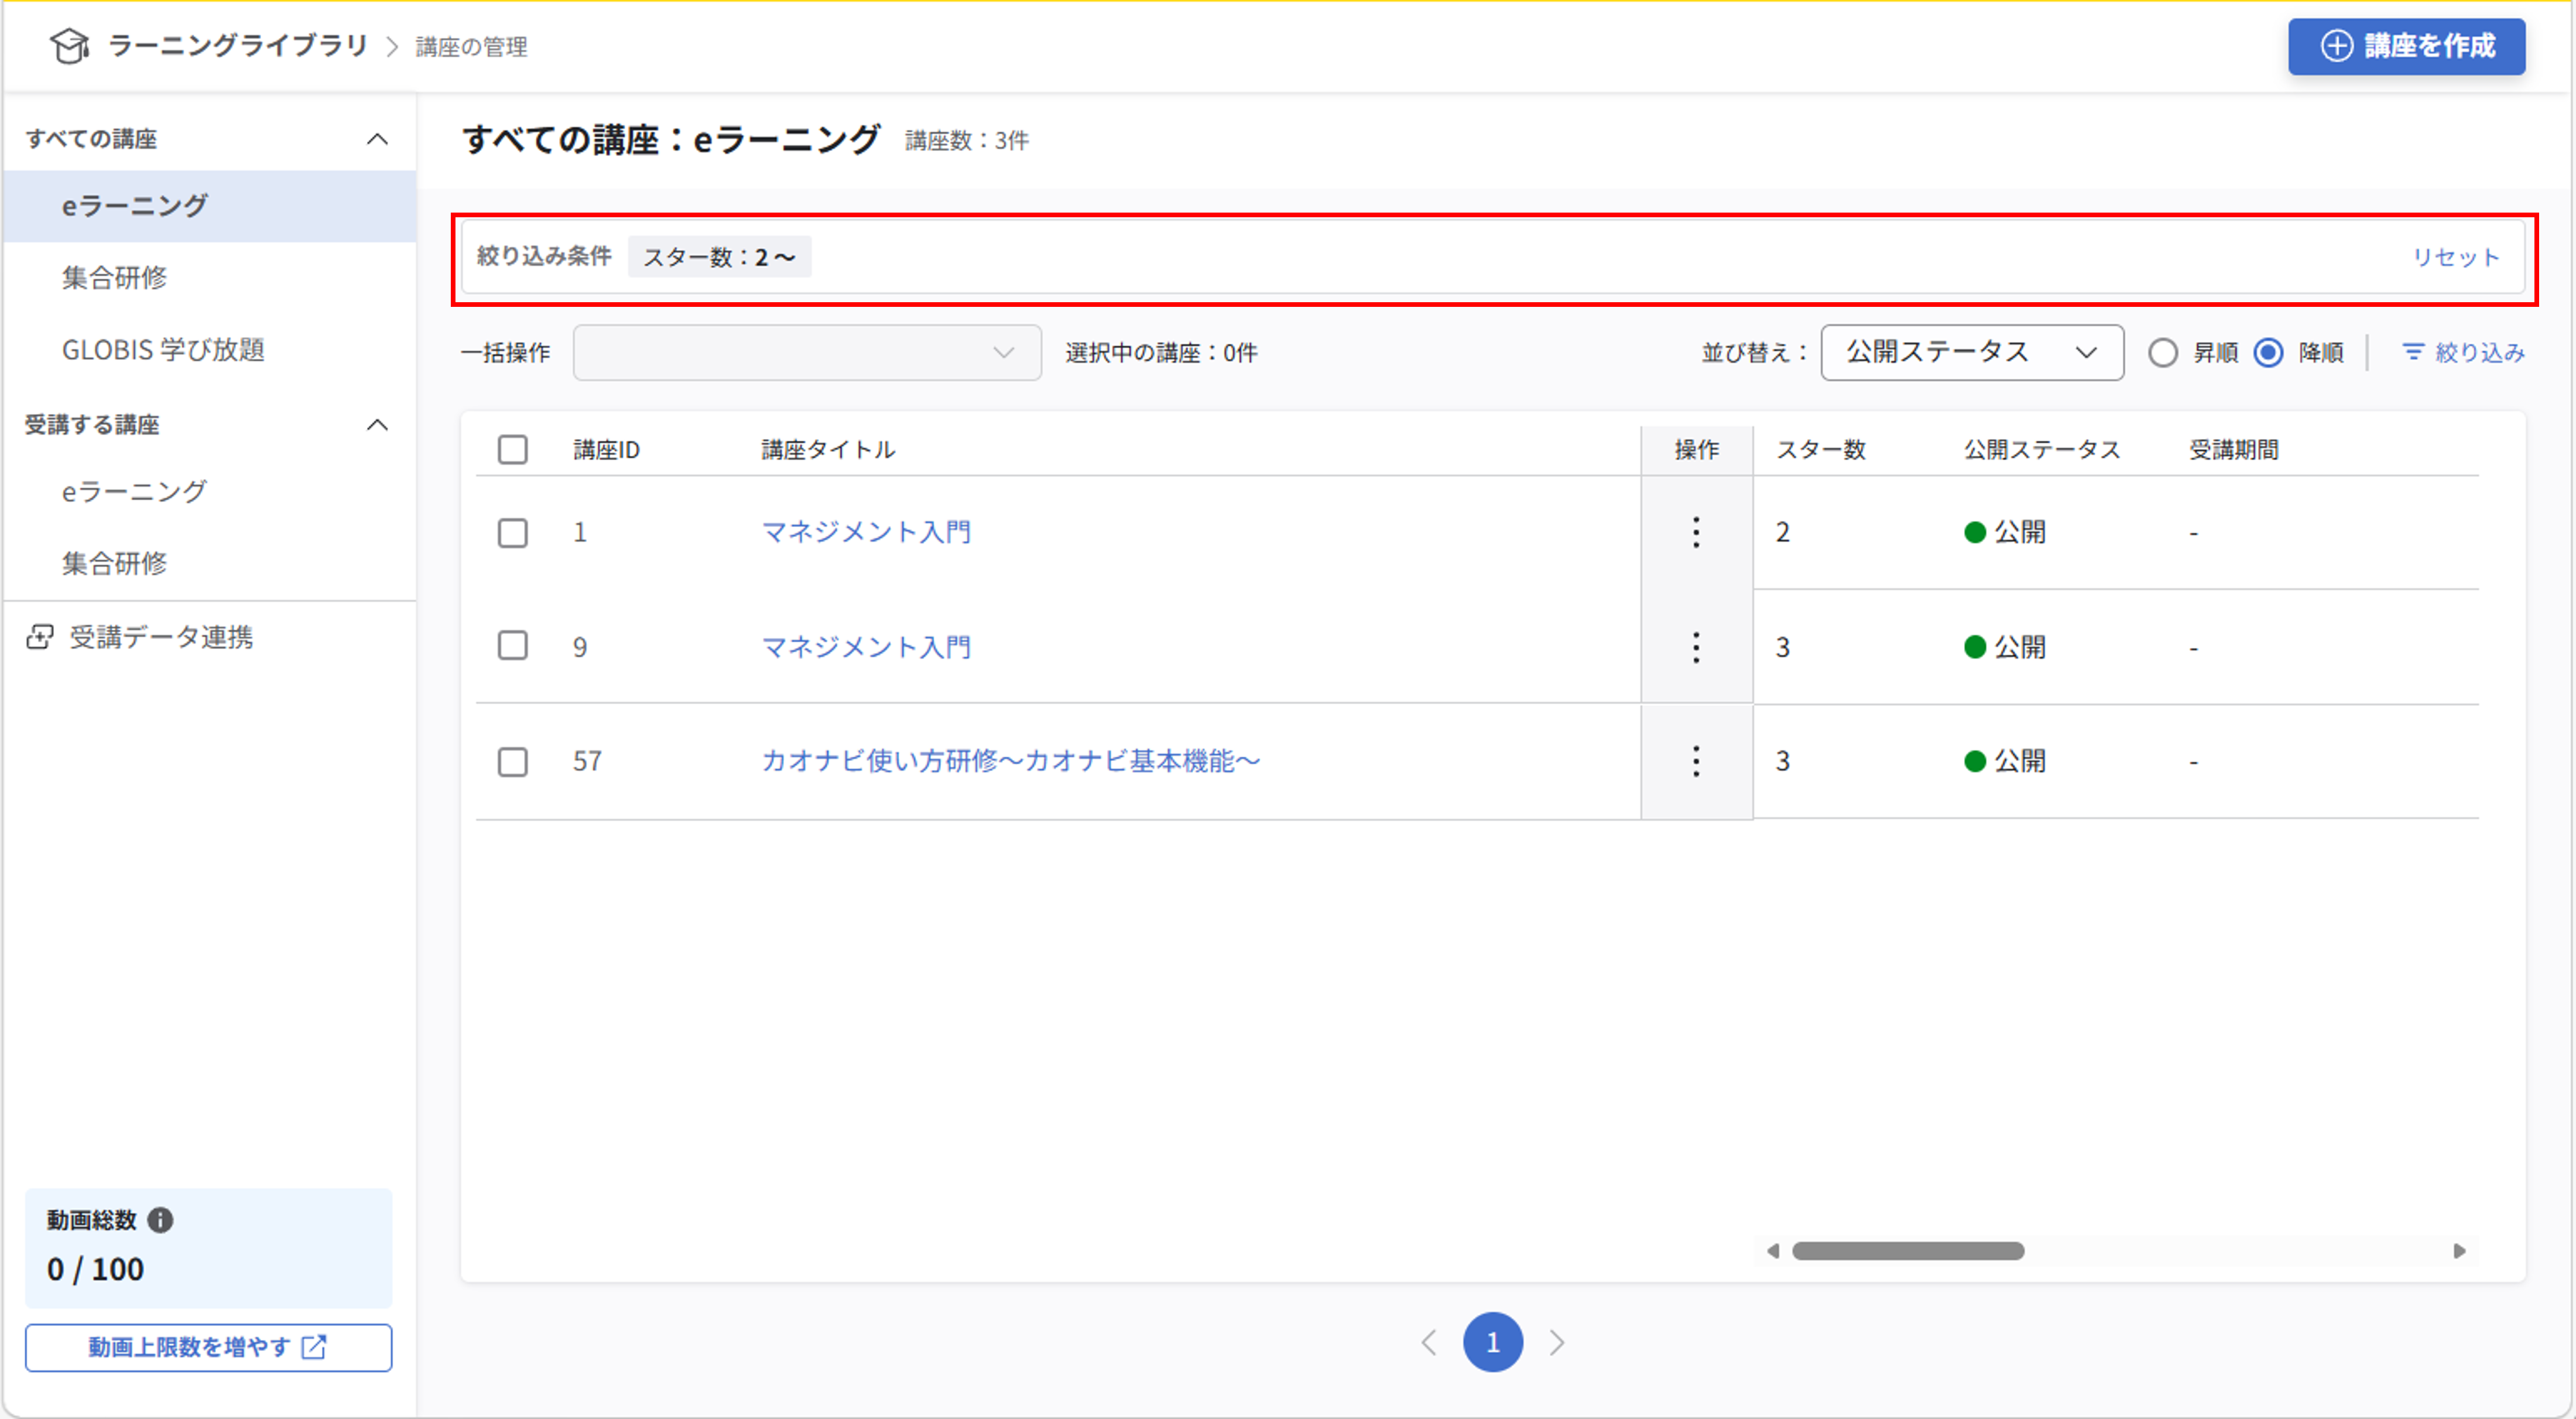The height and width of the screenshot is (1419, 2576).
Task: Open カオナビ使い方研修 course link
Action: (x=1010, y=761)
